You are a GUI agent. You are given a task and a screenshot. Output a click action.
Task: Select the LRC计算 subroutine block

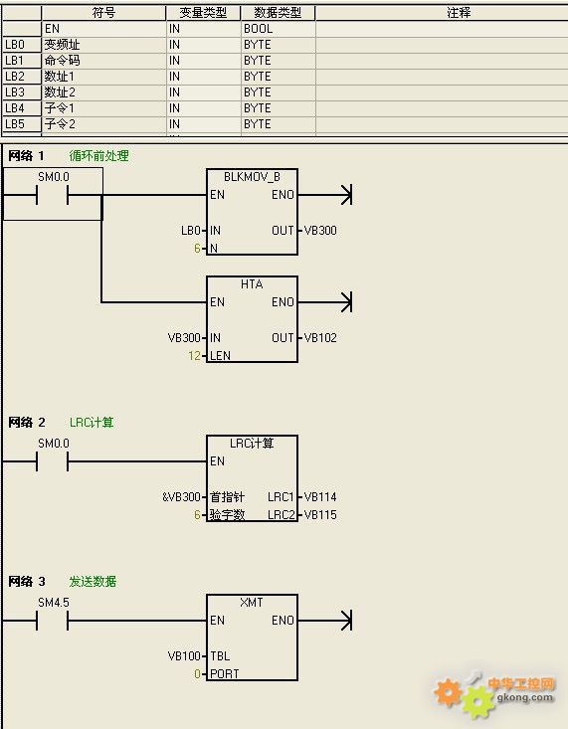(252, 478)
